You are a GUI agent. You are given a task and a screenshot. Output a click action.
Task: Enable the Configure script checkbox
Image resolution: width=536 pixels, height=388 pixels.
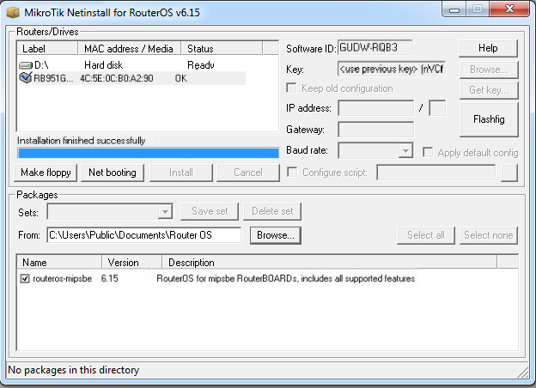pyautogui.click(x=291, y=173)
